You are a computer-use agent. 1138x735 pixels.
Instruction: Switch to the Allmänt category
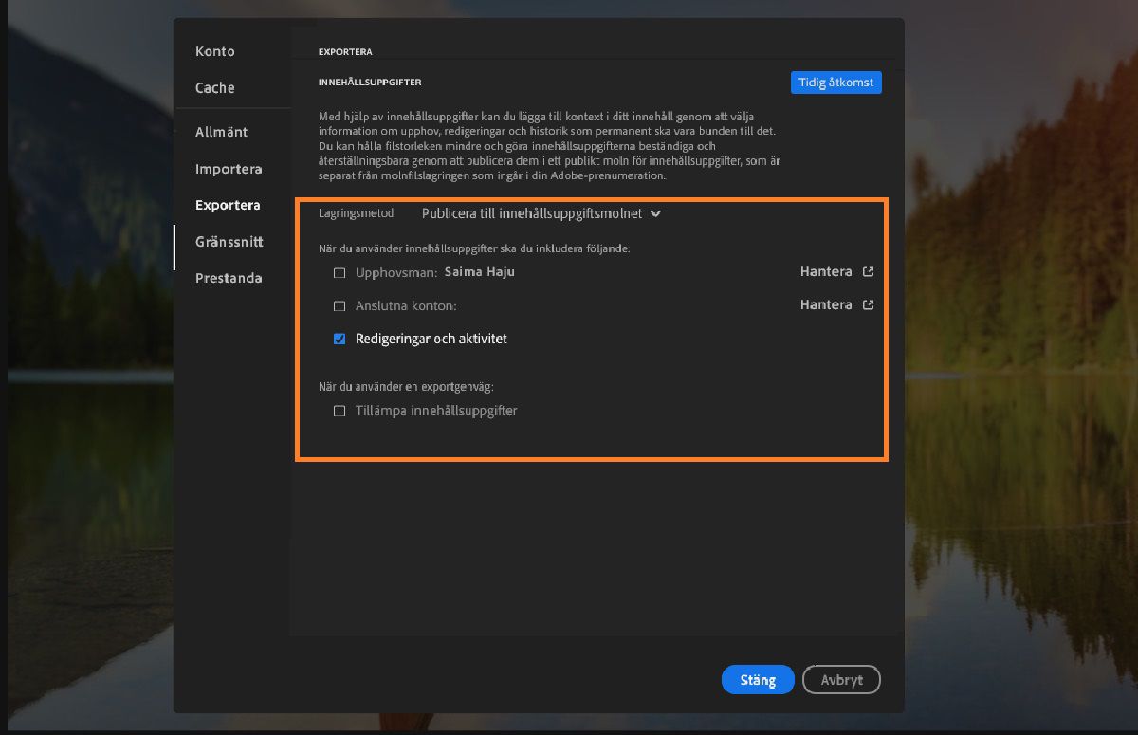pos(221,132)
